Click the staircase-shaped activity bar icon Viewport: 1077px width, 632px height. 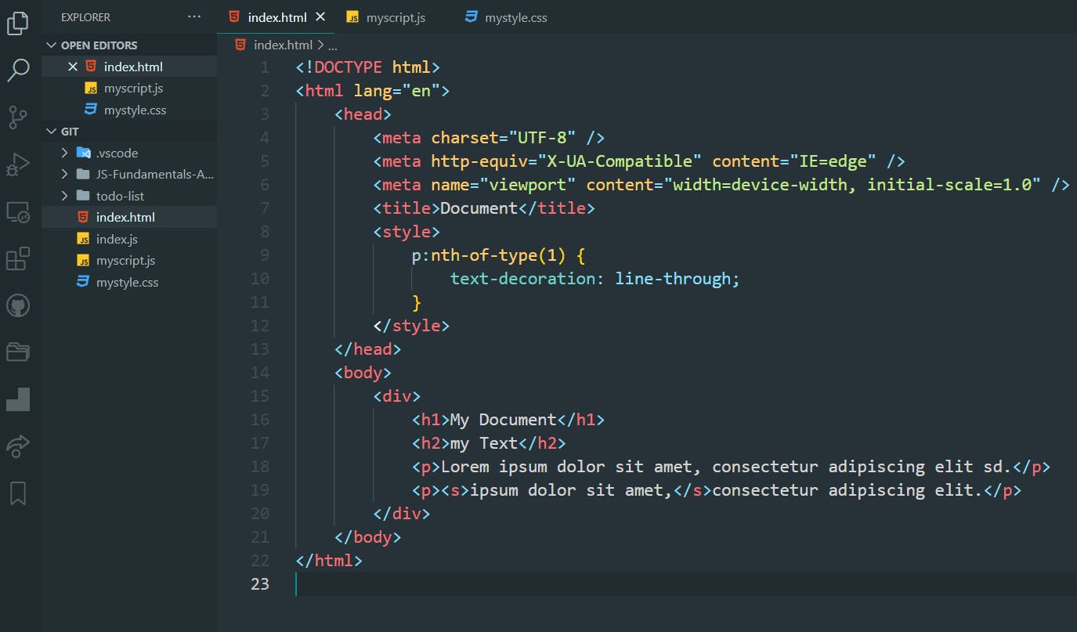(x=18, y=399)
